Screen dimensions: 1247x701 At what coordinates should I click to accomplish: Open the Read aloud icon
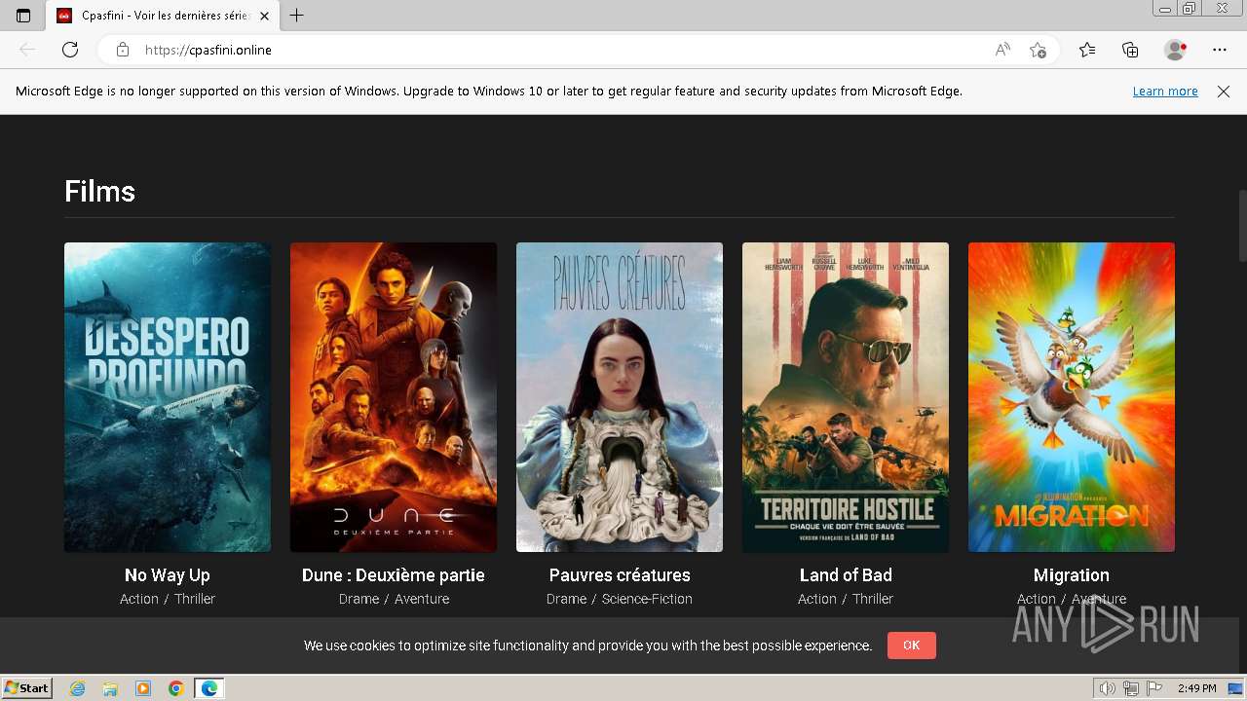pyautogui.click(x=1002, y=50)
